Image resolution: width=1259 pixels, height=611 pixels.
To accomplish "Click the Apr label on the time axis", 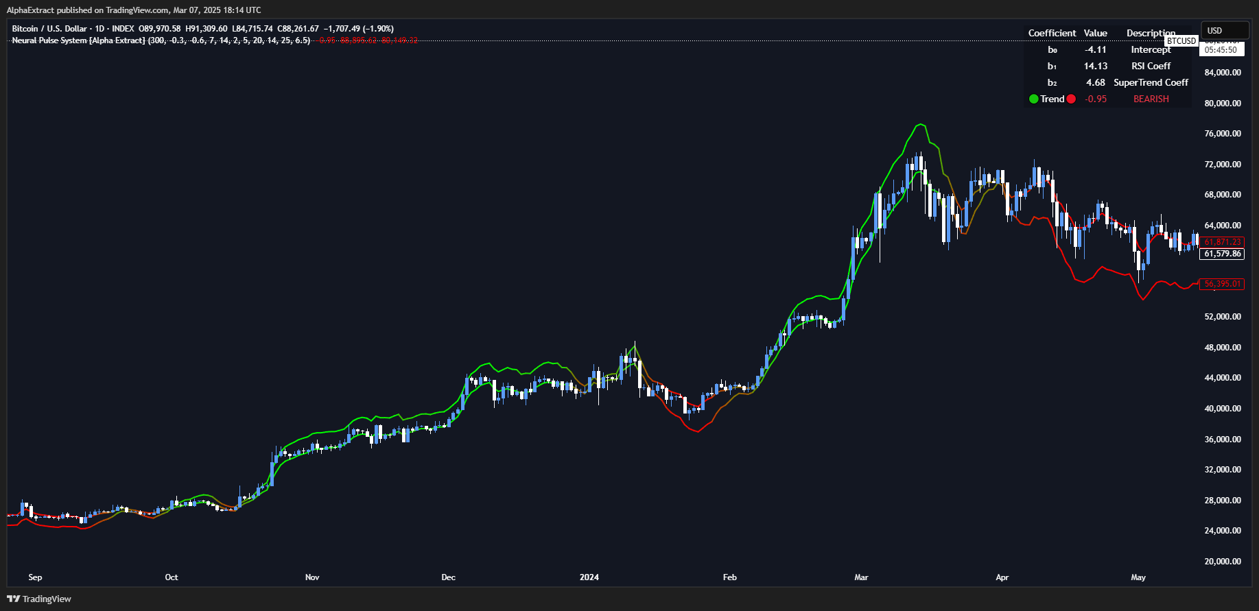I will [x=1002, y=577].
